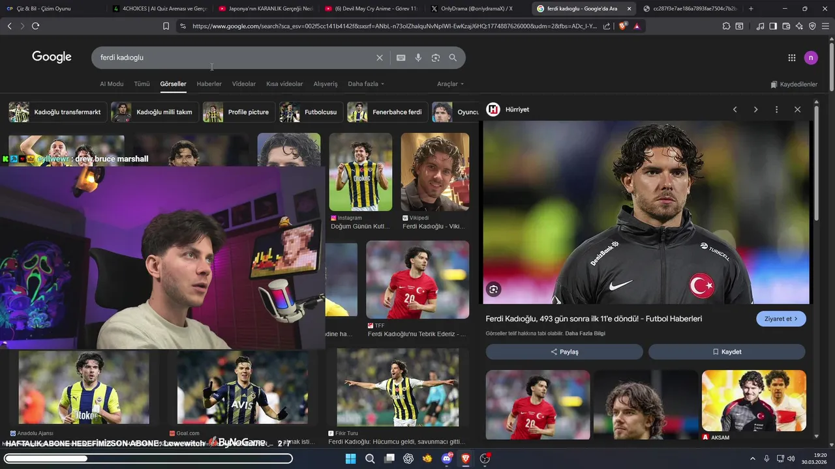Open Discord from the taskbar
The image size is (835, 469).
(x=447, y=459)
